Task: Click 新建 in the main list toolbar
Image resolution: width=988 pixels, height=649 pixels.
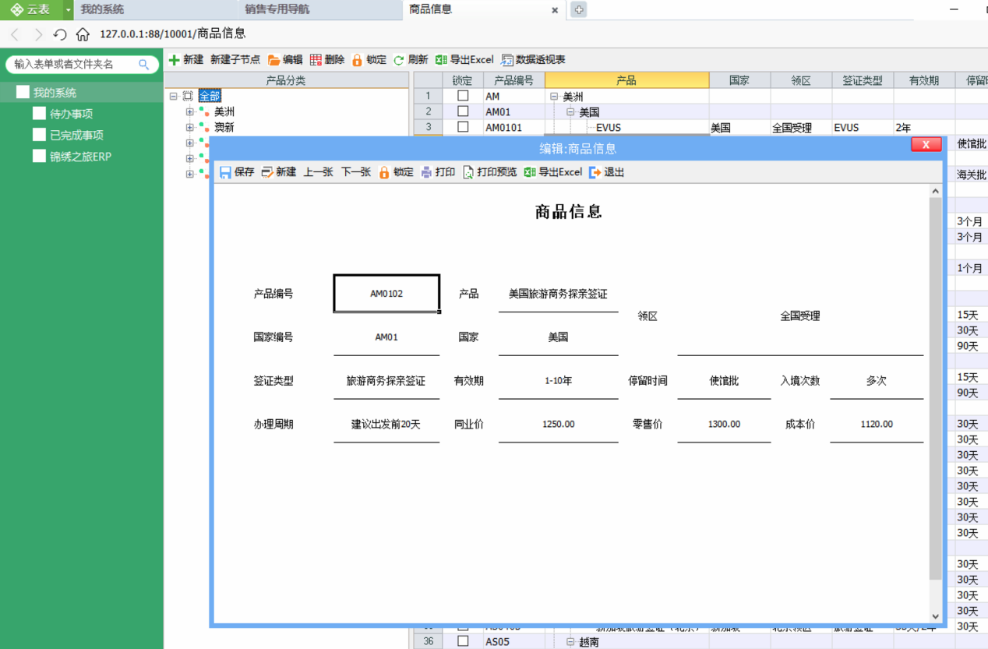Action: click(x=186, y=59)
